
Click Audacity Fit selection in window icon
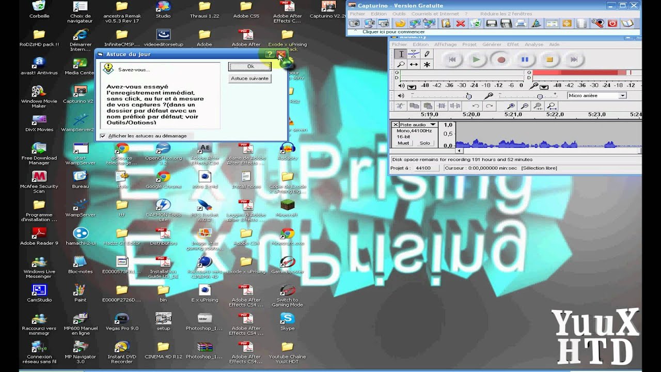coord(538,106)
